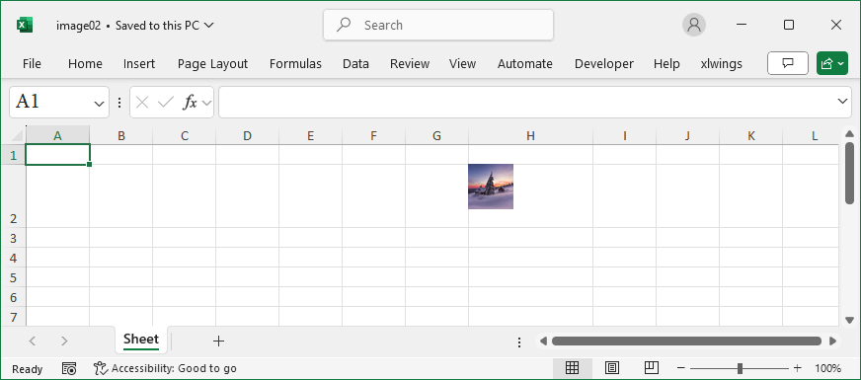Open the Home ribbon tab
861x380 pixels.
(x=85, y=64)
